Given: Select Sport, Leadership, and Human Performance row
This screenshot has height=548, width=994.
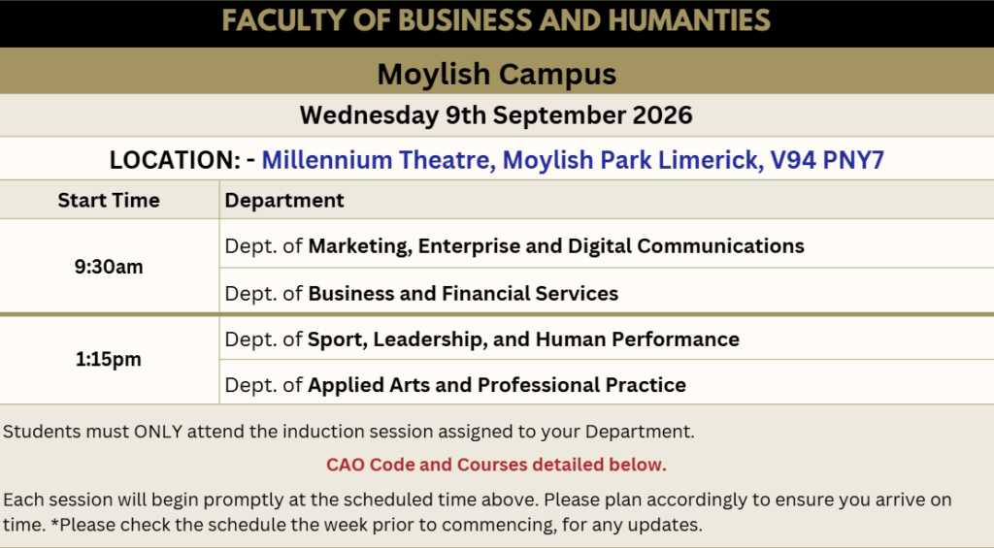Looking at the screenshot, I should coord(607,338).
